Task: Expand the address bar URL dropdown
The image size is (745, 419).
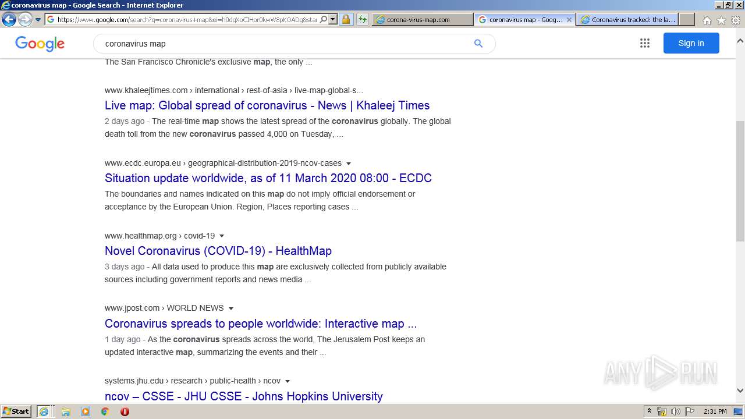Action: (333, 19)
